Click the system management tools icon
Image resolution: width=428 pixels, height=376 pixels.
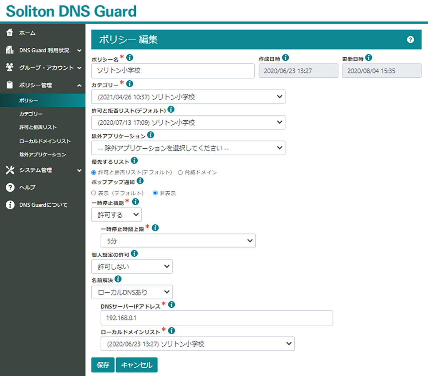tap(10, 170)
